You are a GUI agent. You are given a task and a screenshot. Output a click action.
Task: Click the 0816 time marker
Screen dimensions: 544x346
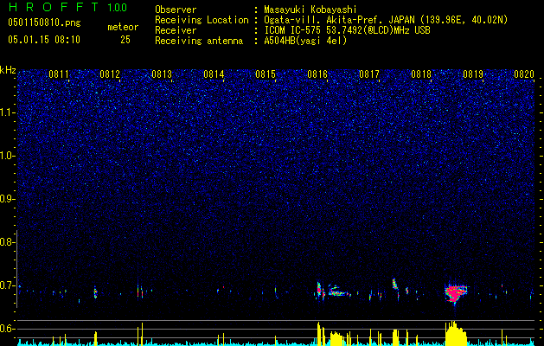[317, 74]
